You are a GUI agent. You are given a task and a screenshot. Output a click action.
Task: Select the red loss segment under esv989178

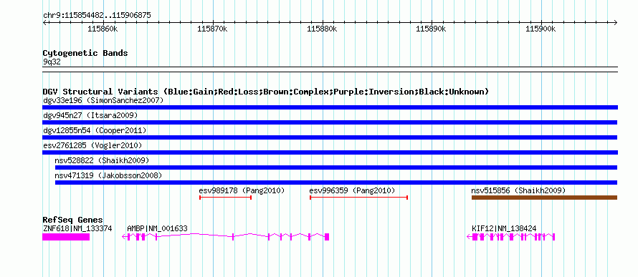click(x=225, y=198)
